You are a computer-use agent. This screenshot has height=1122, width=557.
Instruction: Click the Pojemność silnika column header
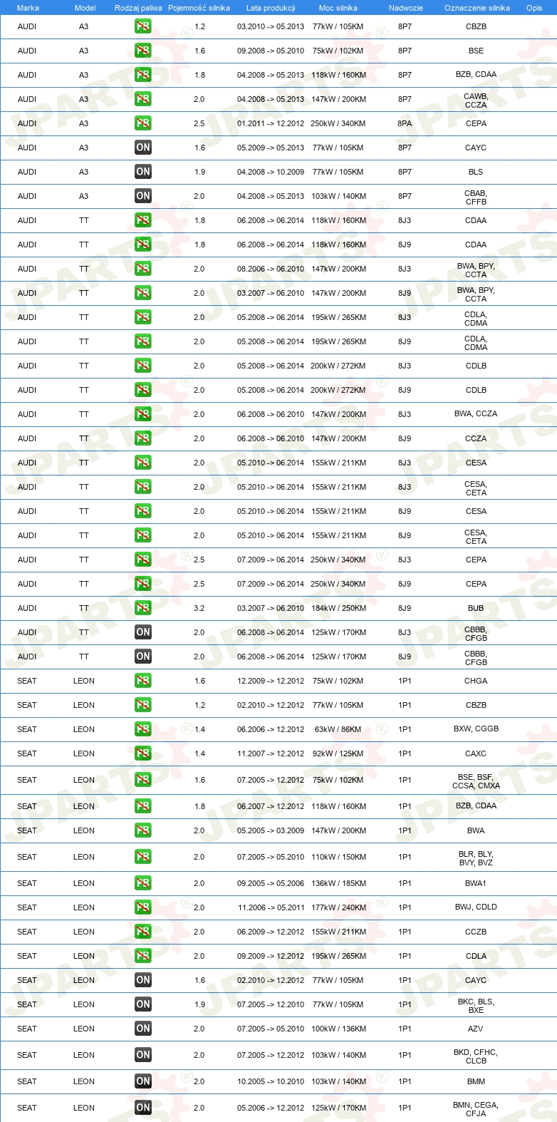point(199,8)
